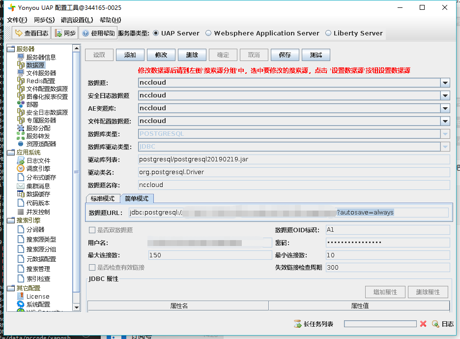The image size is (460, 339).
Task: Click the 数据源 tree node icon
Action: point(21,65)
